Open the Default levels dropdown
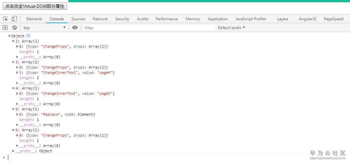 (231, 28)
